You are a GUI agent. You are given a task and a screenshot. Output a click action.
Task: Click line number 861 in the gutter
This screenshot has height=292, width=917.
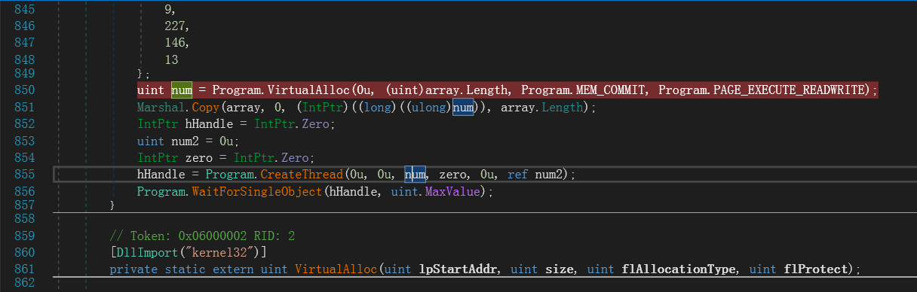tap(25, 269)
